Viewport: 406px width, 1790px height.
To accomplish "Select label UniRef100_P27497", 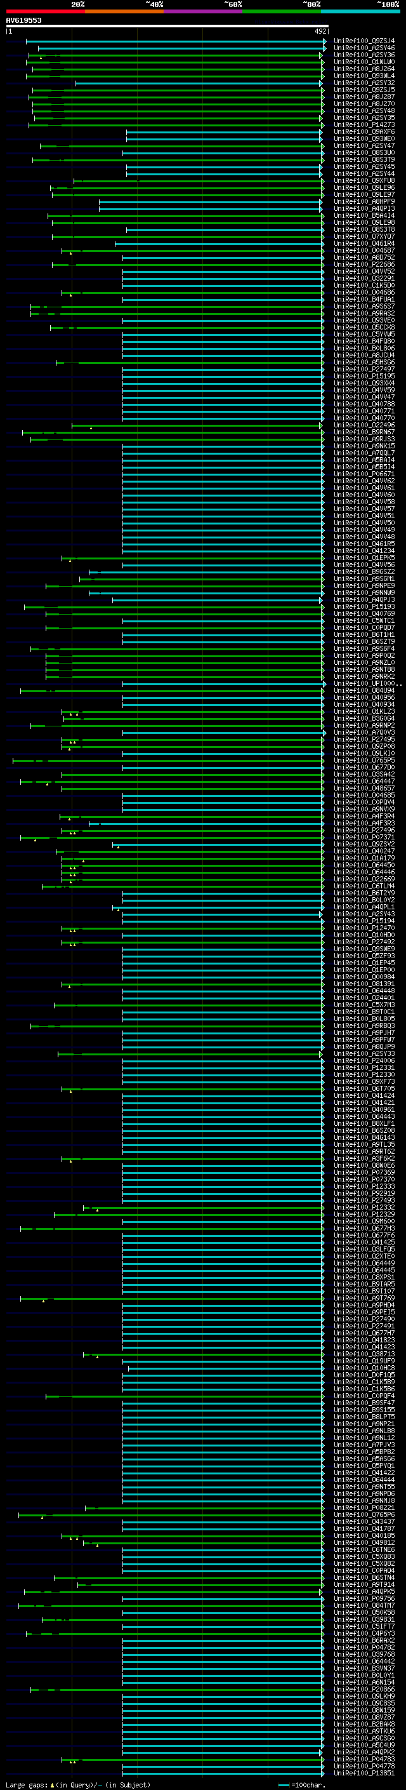I will pos(363,370).
